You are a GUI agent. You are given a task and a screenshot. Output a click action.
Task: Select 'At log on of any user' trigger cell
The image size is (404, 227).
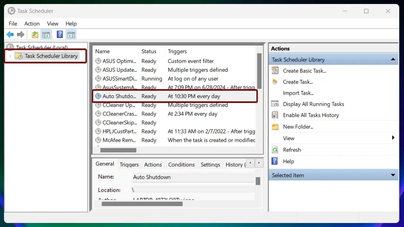pos(193,79)
